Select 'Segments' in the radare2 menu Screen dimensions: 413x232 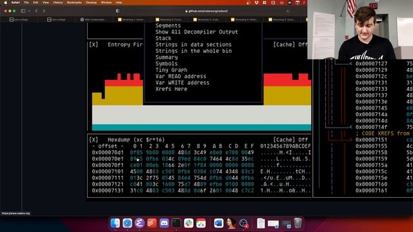[x=168, y=26]
